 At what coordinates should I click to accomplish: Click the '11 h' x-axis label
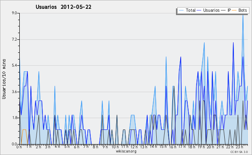[125, 147]
